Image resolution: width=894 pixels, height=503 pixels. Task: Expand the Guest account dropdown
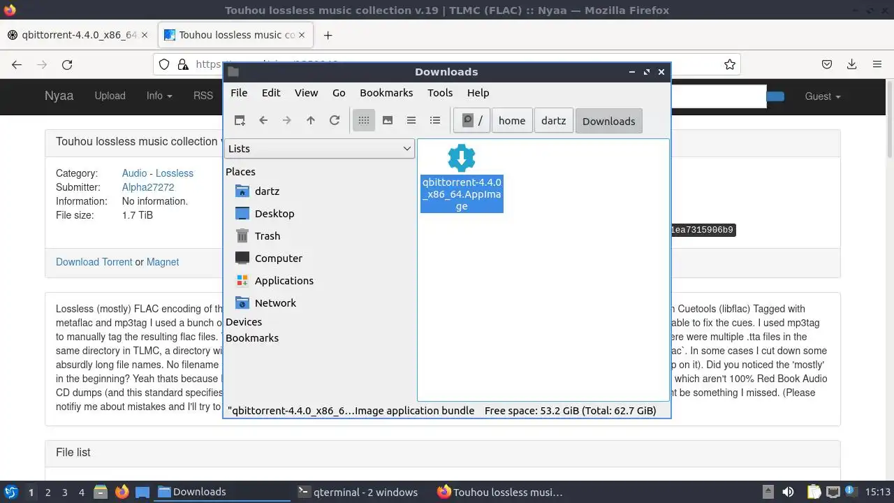pos(823,96)
